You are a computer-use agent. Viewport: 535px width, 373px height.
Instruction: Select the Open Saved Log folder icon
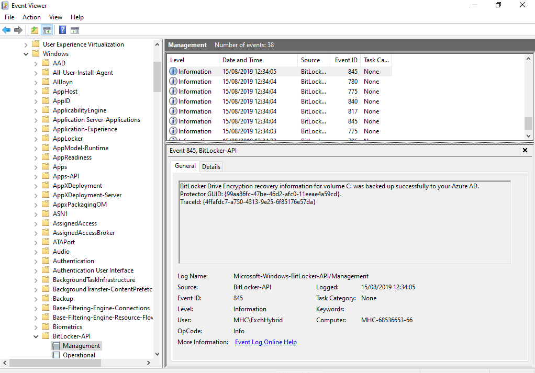coord(34,30)
